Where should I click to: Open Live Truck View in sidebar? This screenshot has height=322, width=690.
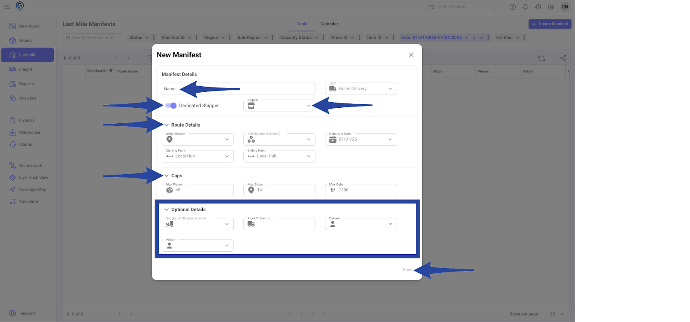pyautogui.click(x=33, y=178)
